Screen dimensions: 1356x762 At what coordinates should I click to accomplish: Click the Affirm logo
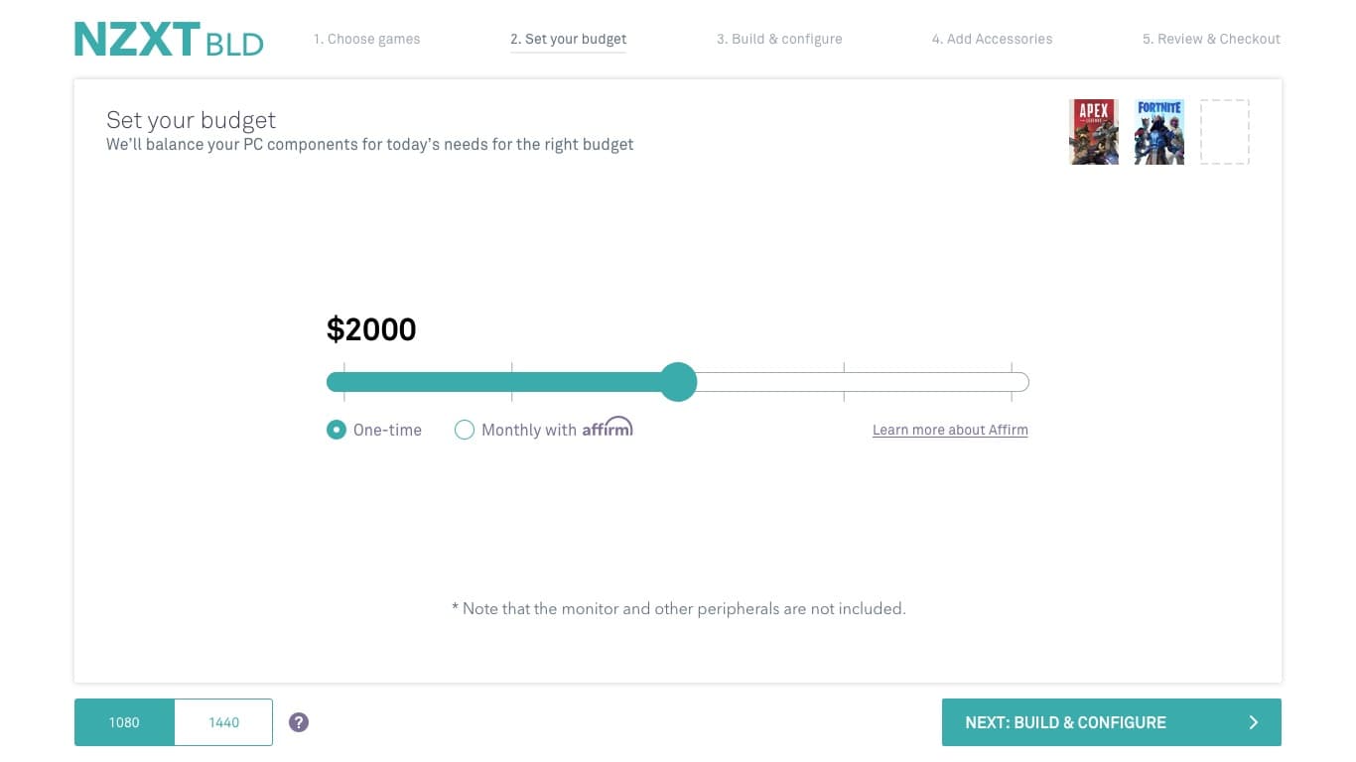point(608,428)
